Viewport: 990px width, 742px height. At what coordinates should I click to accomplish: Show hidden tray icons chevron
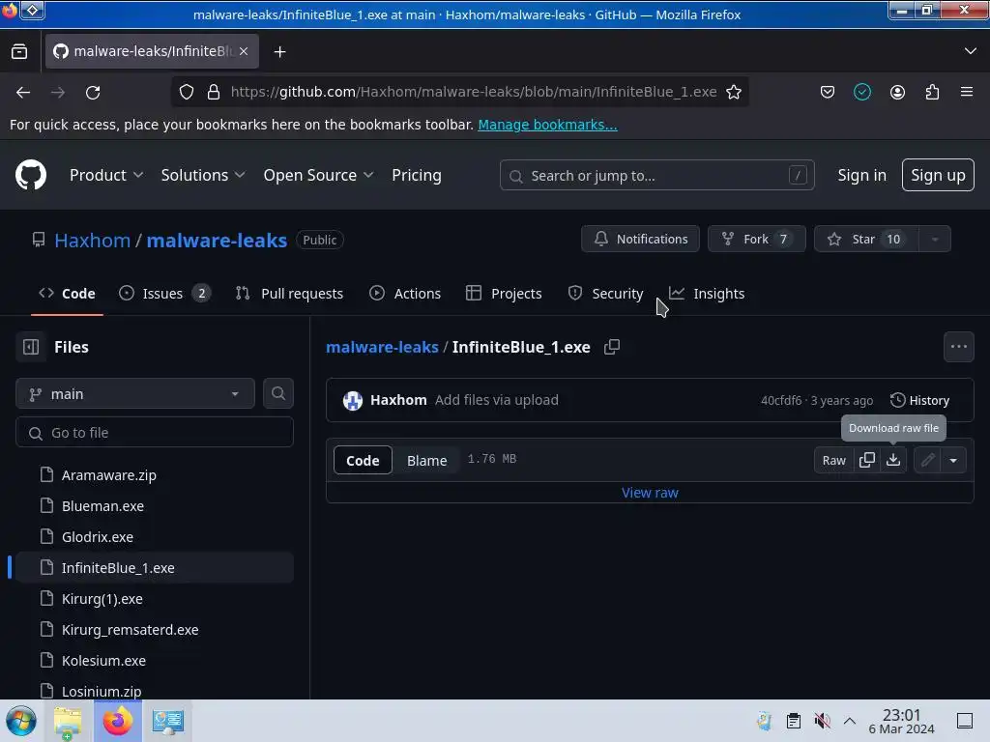point(850,721)
